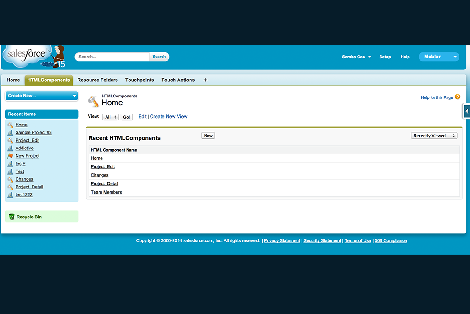Open New Project recent item link

[x=27, y=156]
